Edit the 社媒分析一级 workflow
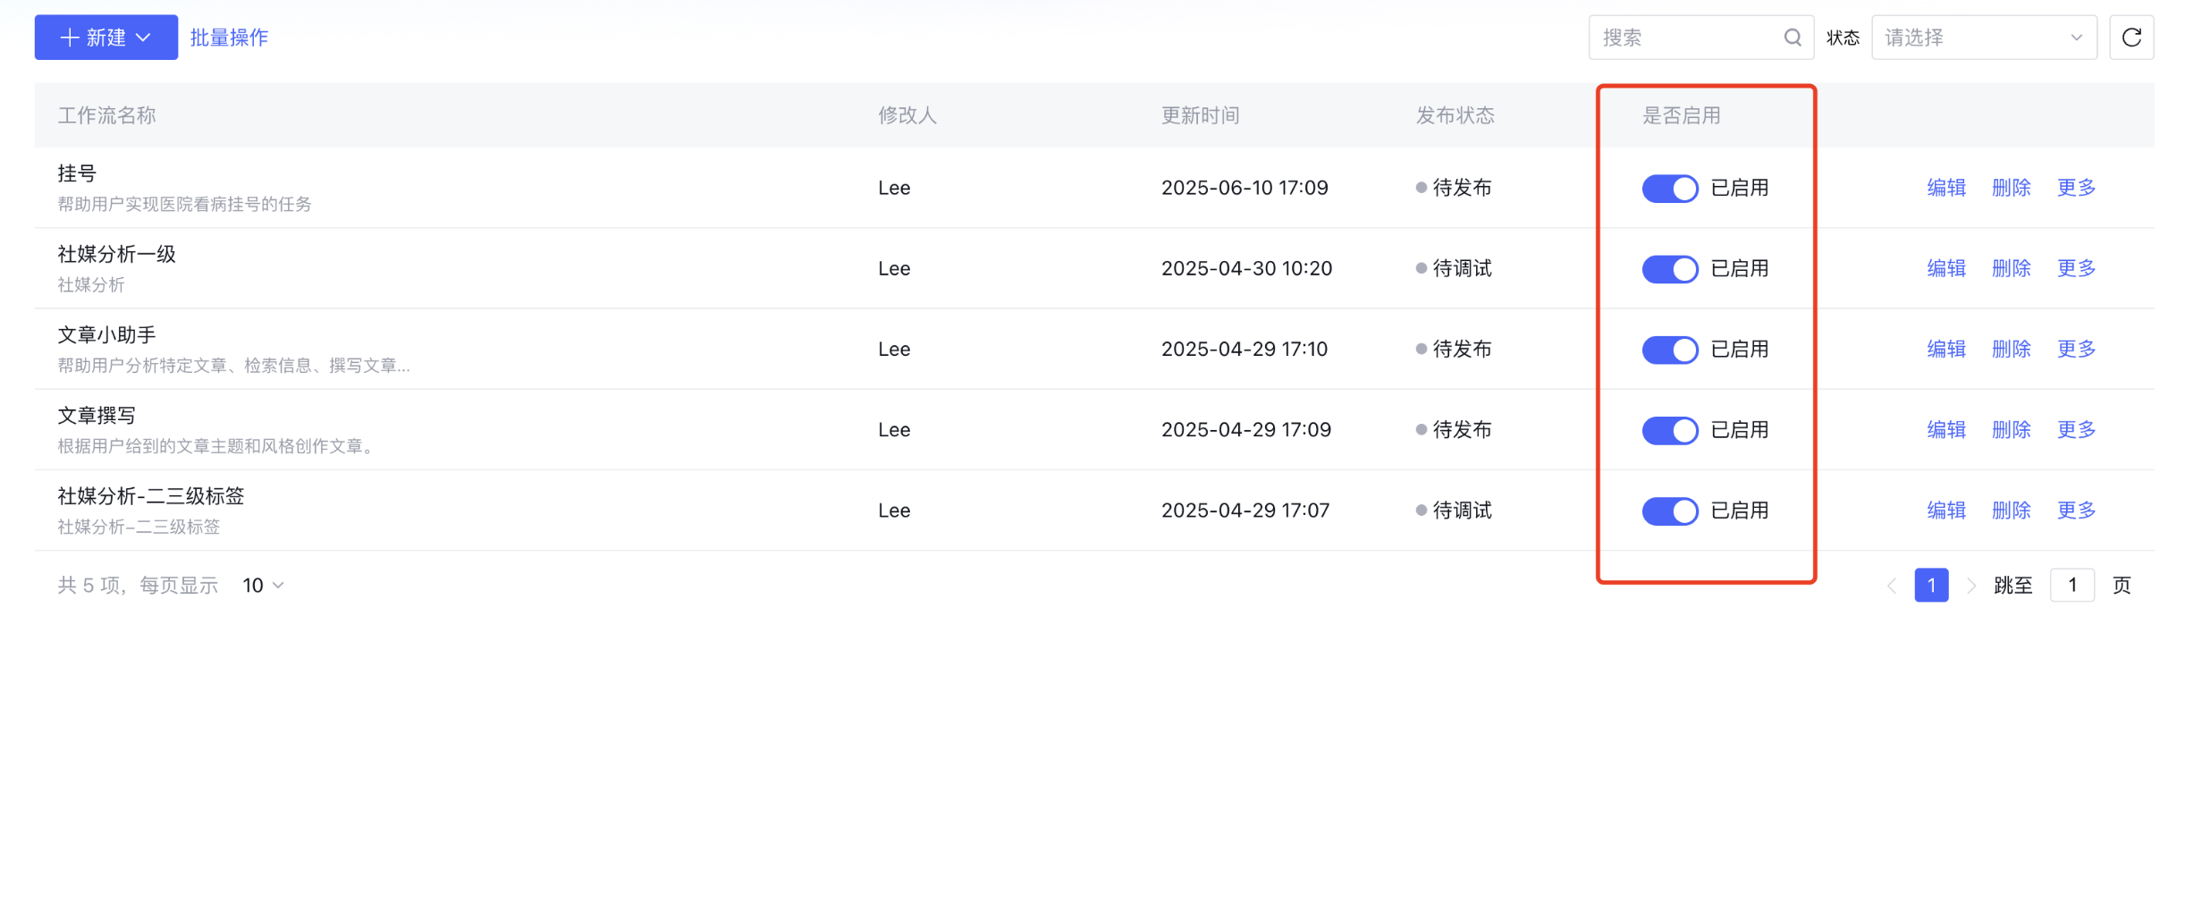 (x=1945, y=268)
